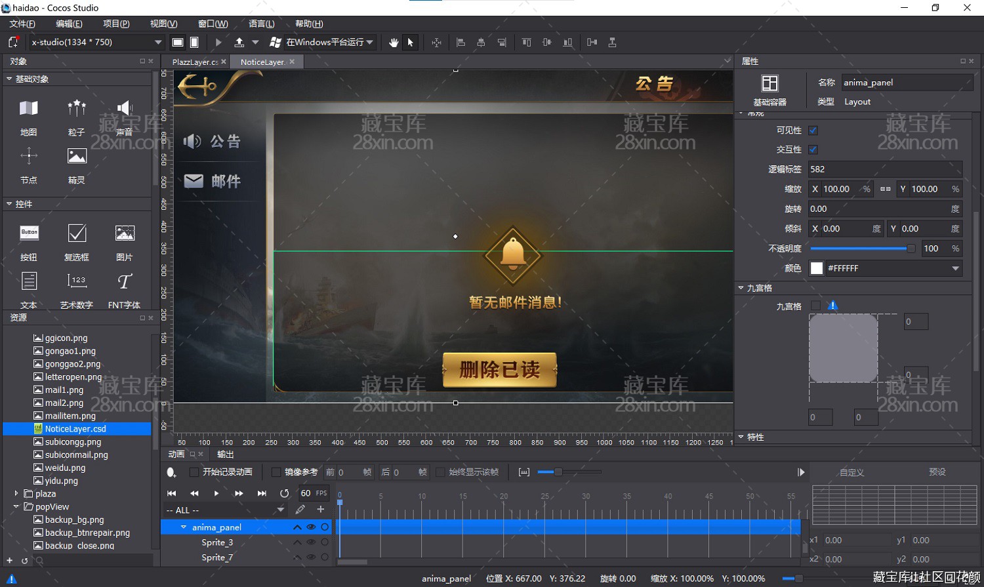Enable start recording animation checkbox
The image size is (984, 587).
[194, 472]
